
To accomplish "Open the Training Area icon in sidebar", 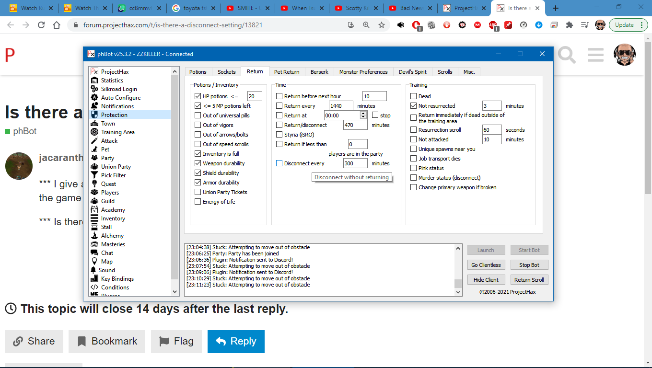I will [94, 132].
